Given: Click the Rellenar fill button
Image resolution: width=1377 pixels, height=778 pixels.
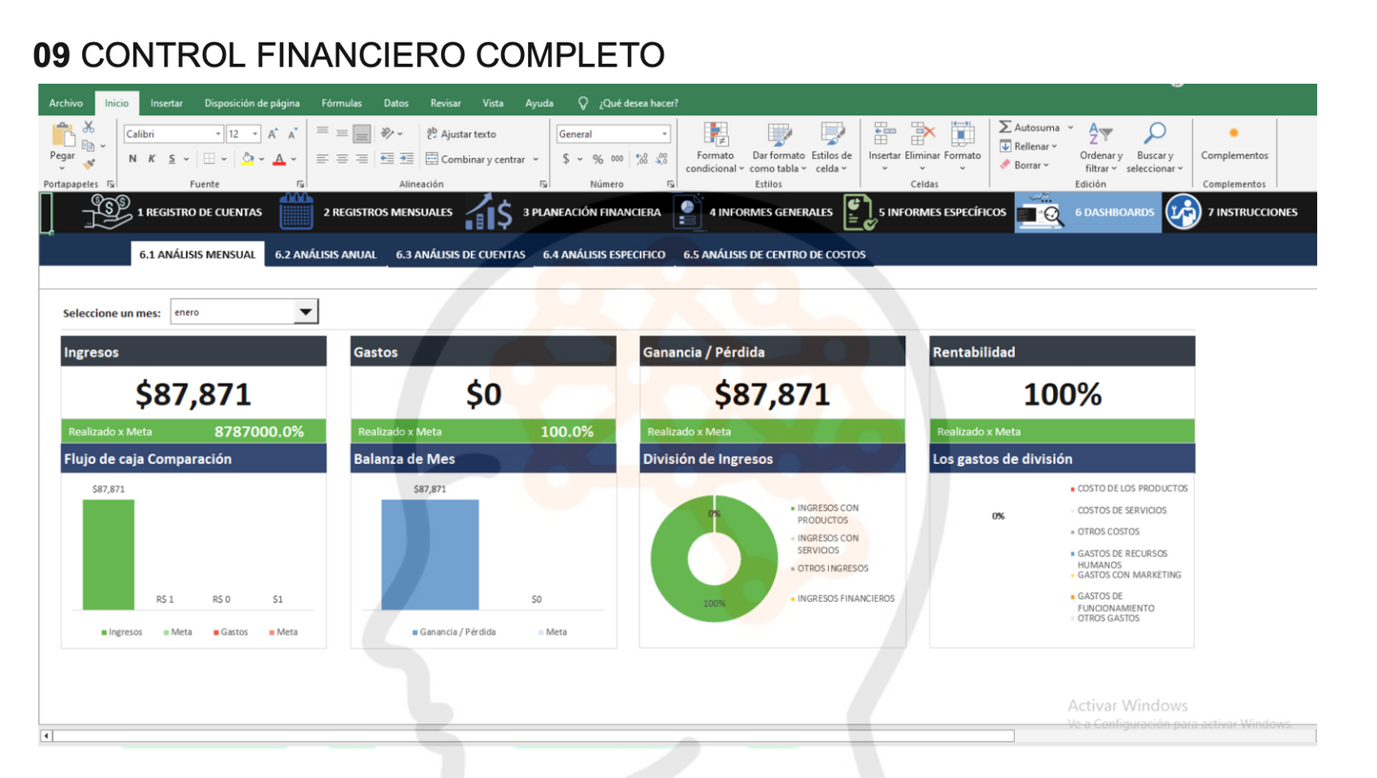Looking at the screenshot, I should coord(1028,146).
